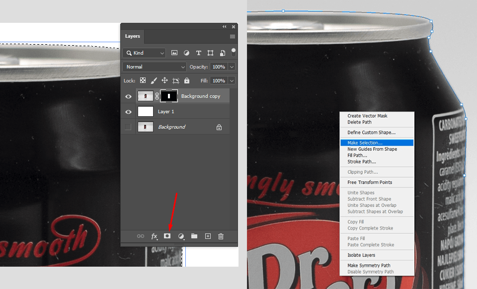
Task: Click the link layers icon
Action: click(x=141, y=236)
